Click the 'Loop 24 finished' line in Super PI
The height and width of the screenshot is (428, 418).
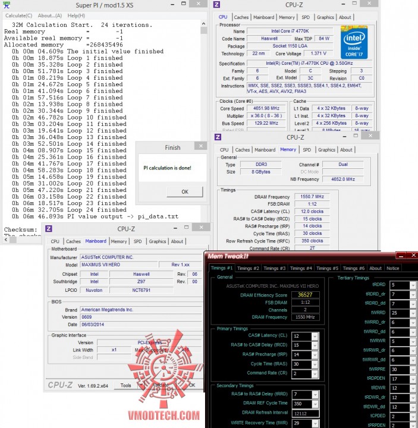click(x=69, y=210)
